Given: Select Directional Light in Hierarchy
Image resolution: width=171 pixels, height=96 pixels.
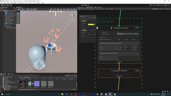Looking at the screenshot, I should coord(11,15).
